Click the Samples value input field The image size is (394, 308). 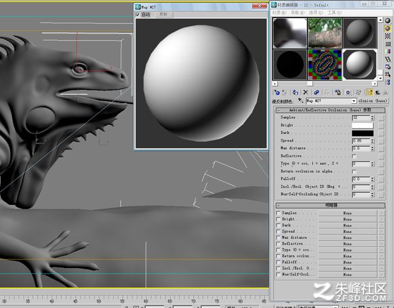tap(361, 118)
